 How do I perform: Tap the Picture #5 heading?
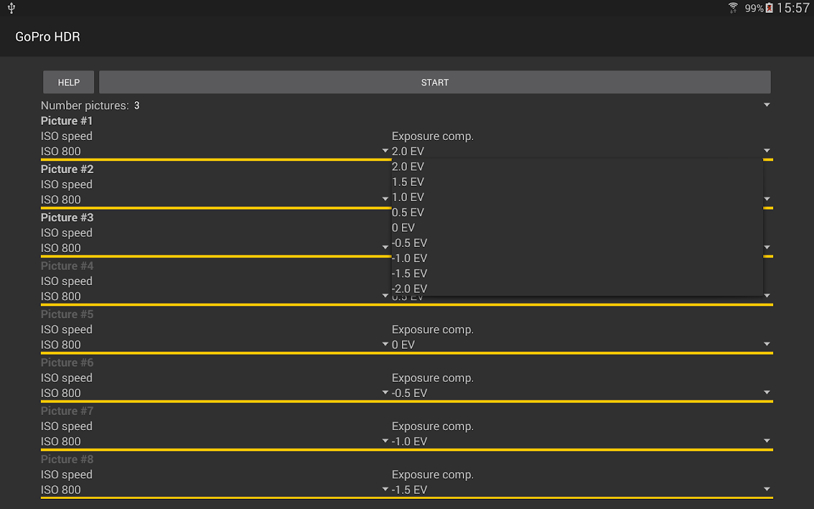67,314
